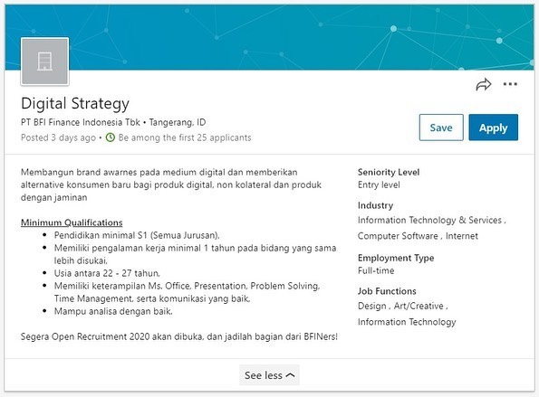Collapse the description with See less

[x=269, y=375]
